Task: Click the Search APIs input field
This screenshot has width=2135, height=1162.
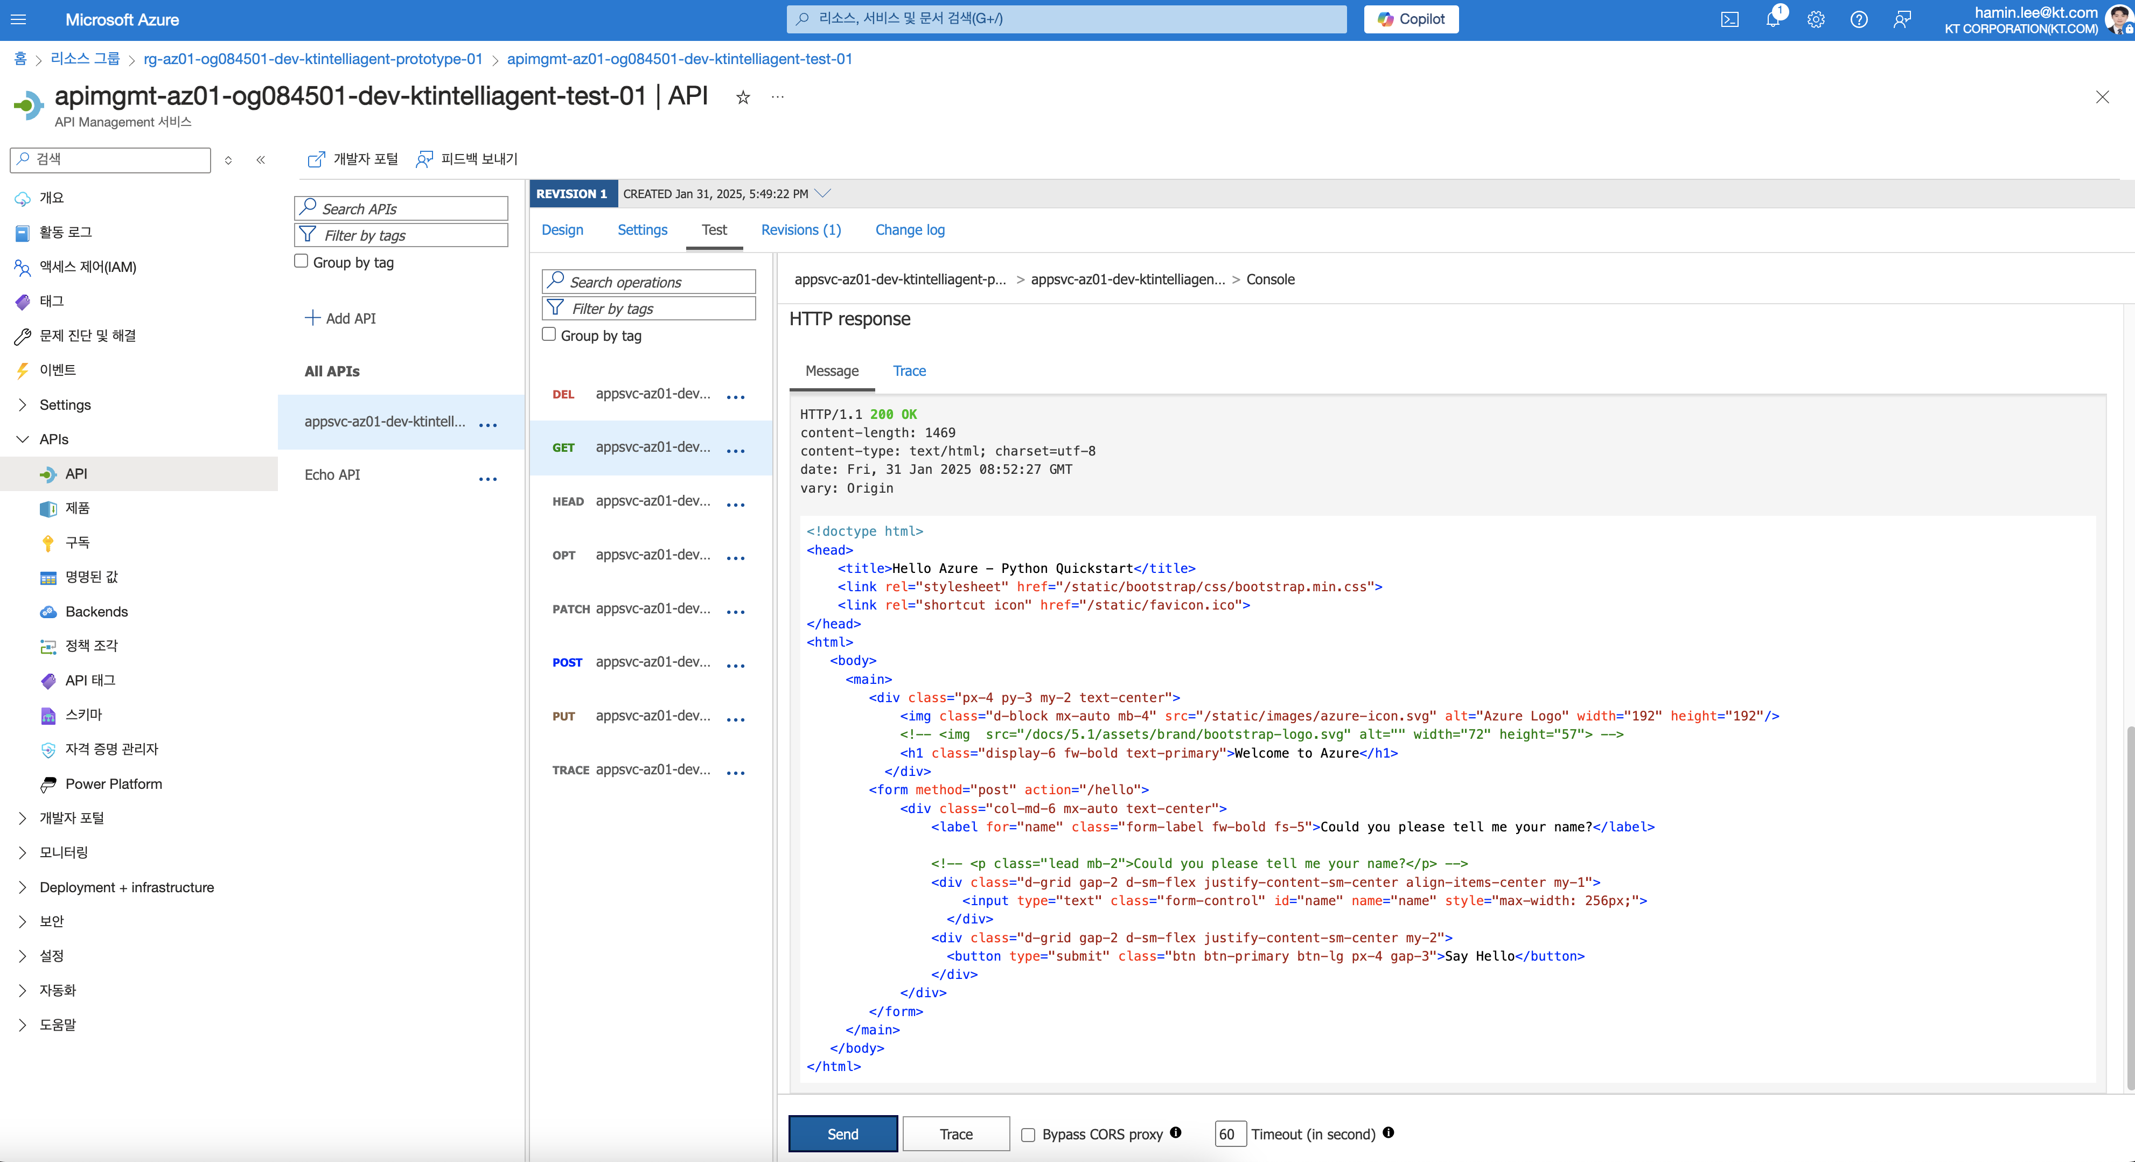Action: pos(401,208)
